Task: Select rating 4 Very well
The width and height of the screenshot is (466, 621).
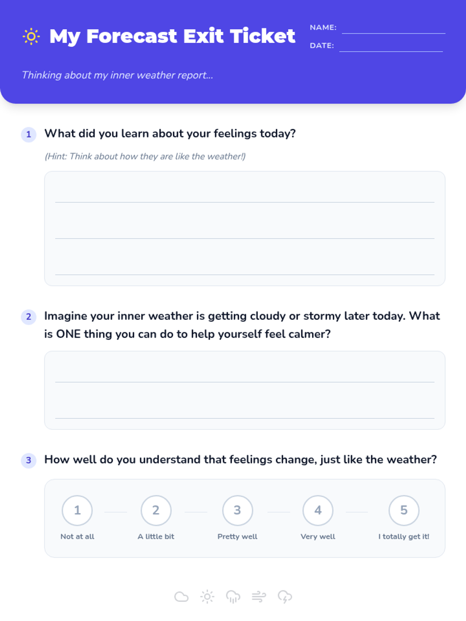Action: click(318, 510)
